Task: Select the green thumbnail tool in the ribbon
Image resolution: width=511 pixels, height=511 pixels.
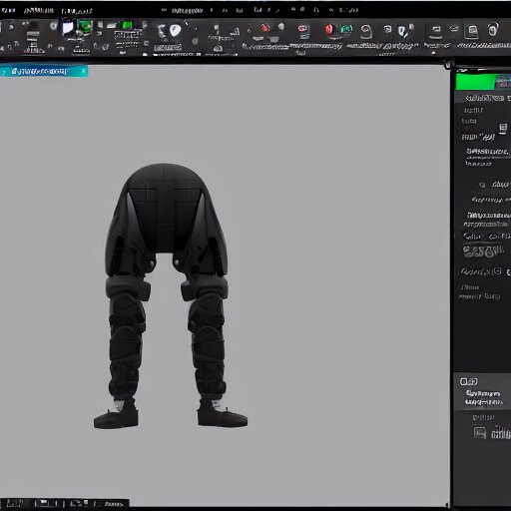Action: point(85,28)
